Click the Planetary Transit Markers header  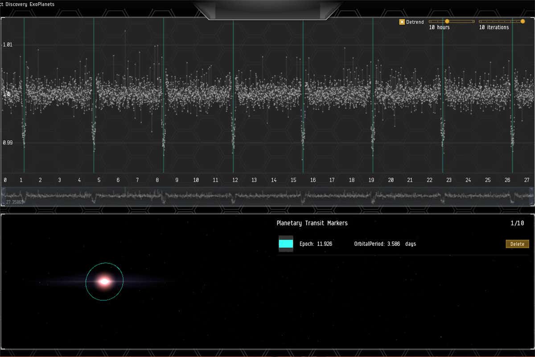[312, 223]
